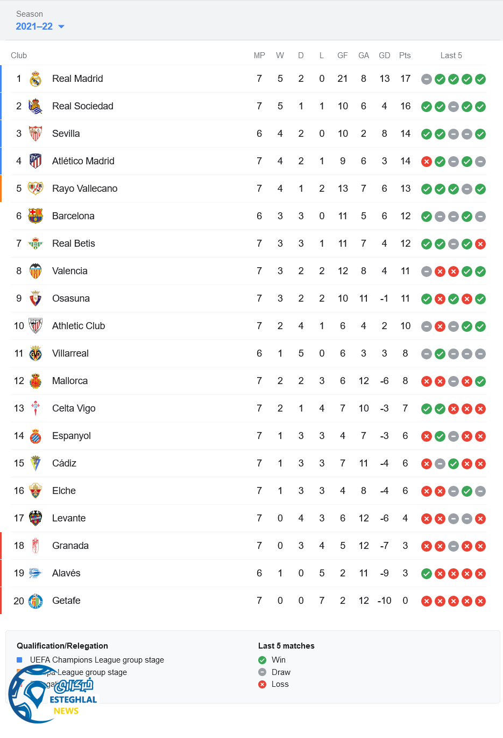
Task: Click the Real Madrid club crest
Action: [x=36, y=79]
